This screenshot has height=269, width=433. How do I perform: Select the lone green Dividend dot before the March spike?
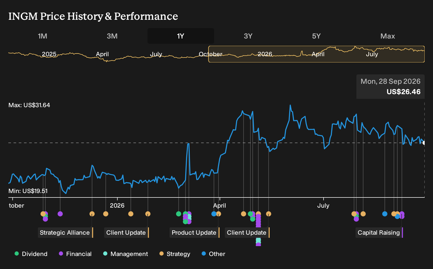178,214
